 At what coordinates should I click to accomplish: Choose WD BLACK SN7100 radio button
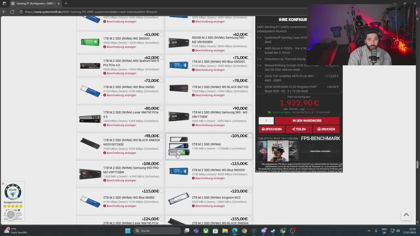(250, 81)
